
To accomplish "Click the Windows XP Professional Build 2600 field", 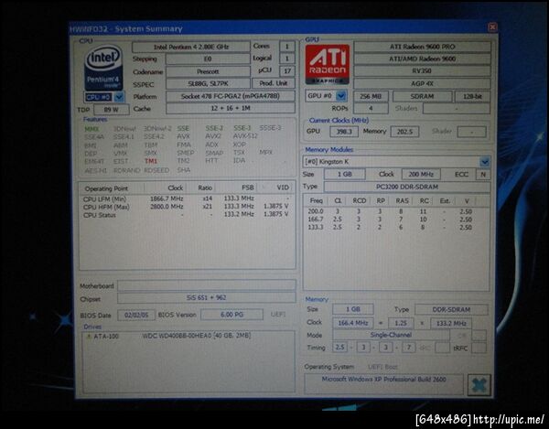I will [383, 384].
